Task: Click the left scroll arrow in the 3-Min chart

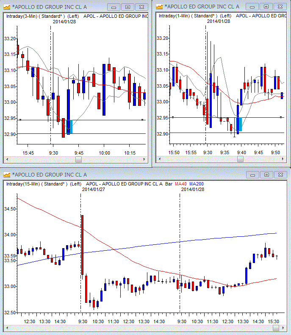Action: (x=7, y=159)
